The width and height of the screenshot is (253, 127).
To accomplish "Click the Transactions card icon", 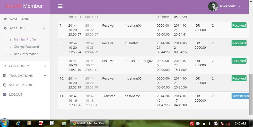I will tap(4, 76).
